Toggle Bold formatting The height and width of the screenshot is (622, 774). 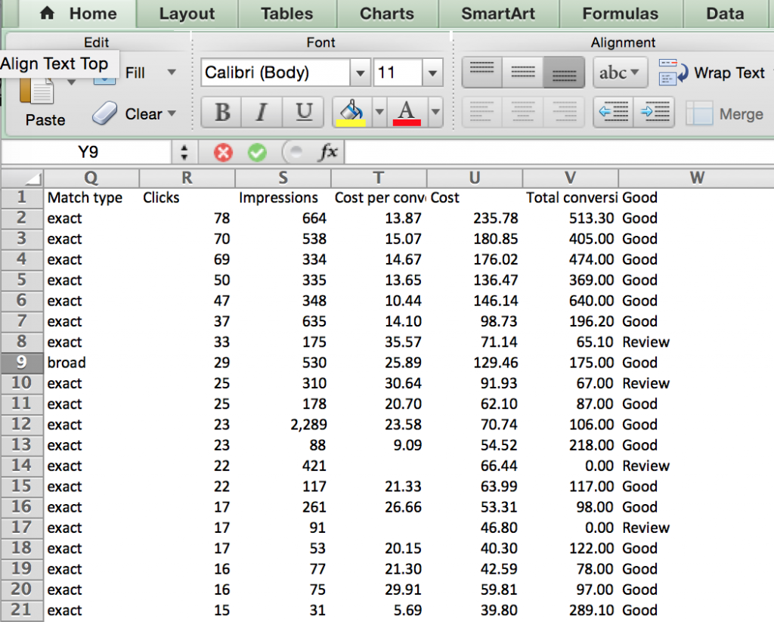[222, 113]
